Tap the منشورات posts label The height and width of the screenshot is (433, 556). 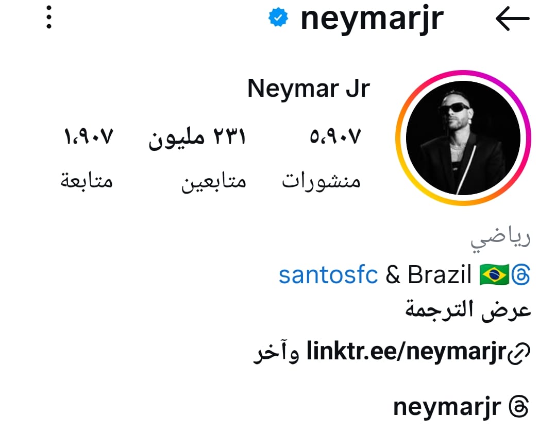321,181
